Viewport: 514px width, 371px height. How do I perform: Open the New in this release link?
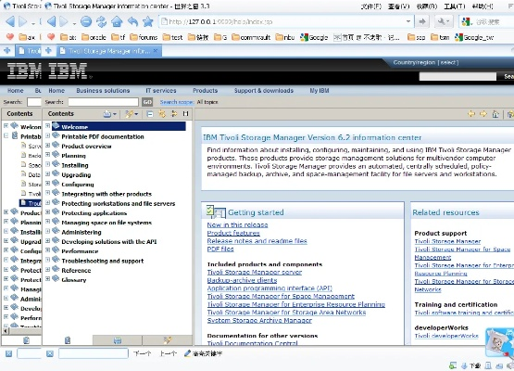[237, 224]
